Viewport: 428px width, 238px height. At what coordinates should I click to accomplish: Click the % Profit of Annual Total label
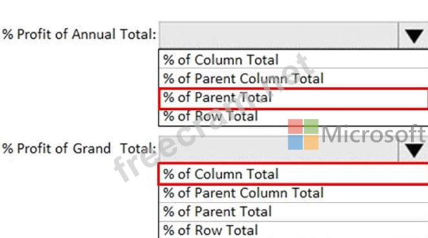pyautogui.click(x=79, y=34)
